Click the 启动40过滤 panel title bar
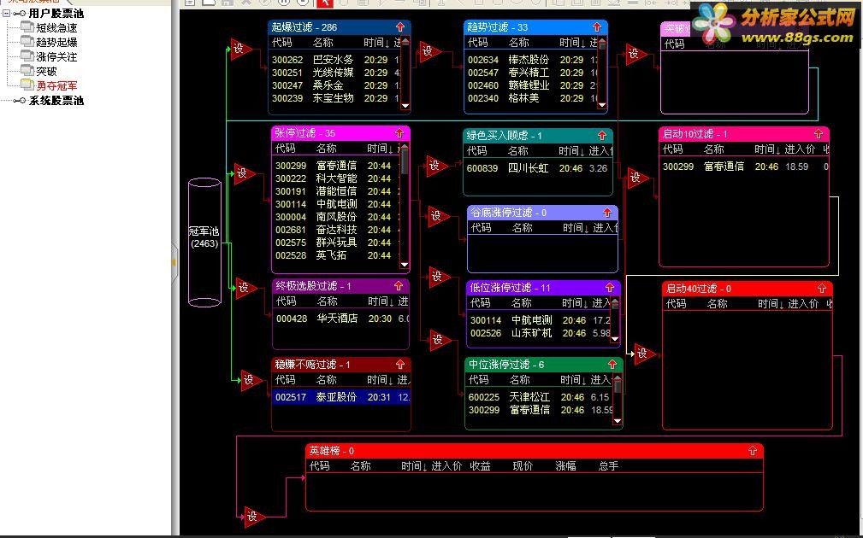Screen dimensions: 863x538 (x=747, y=289)
